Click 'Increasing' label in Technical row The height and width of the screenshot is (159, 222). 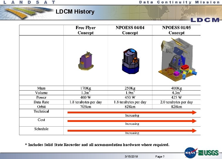click(x=132, y=115)
